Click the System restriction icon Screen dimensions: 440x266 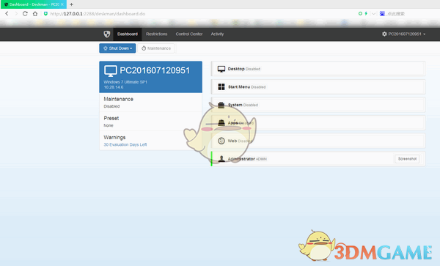221,105
